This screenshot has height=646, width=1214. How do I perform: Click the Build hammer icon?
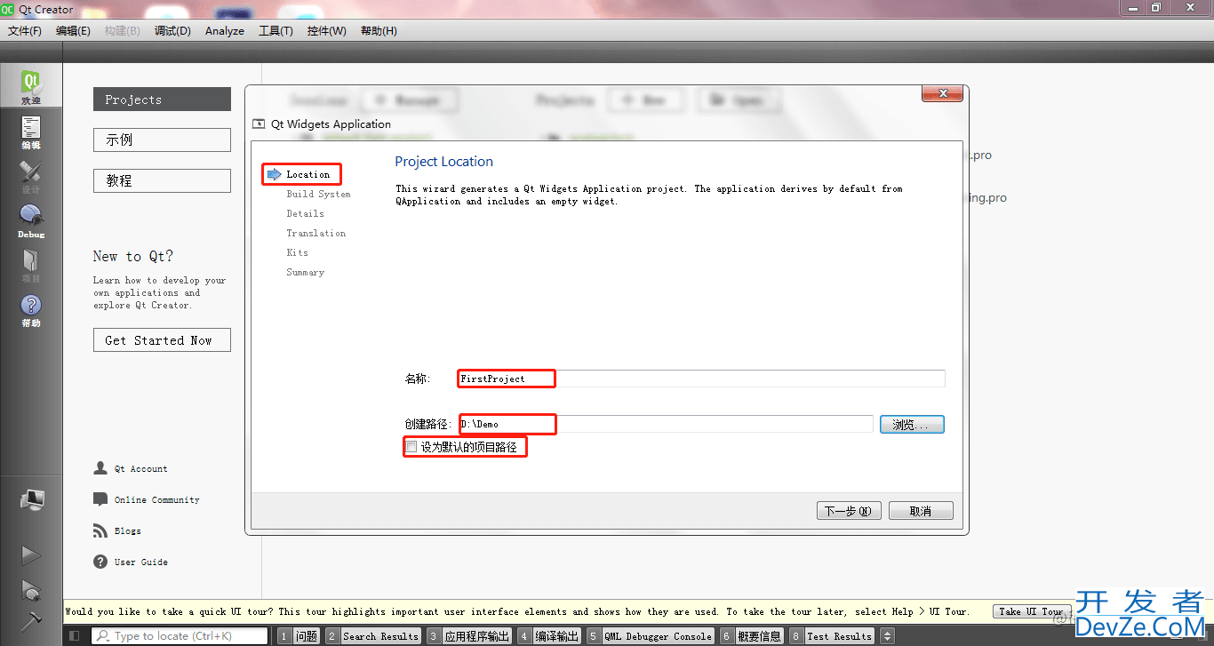pos(31,621)
